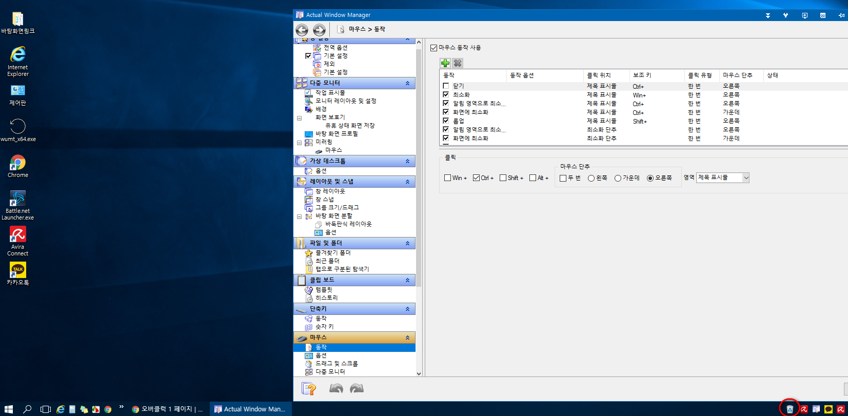Toggle the Alt + modifier checkbox

(533, 178)
